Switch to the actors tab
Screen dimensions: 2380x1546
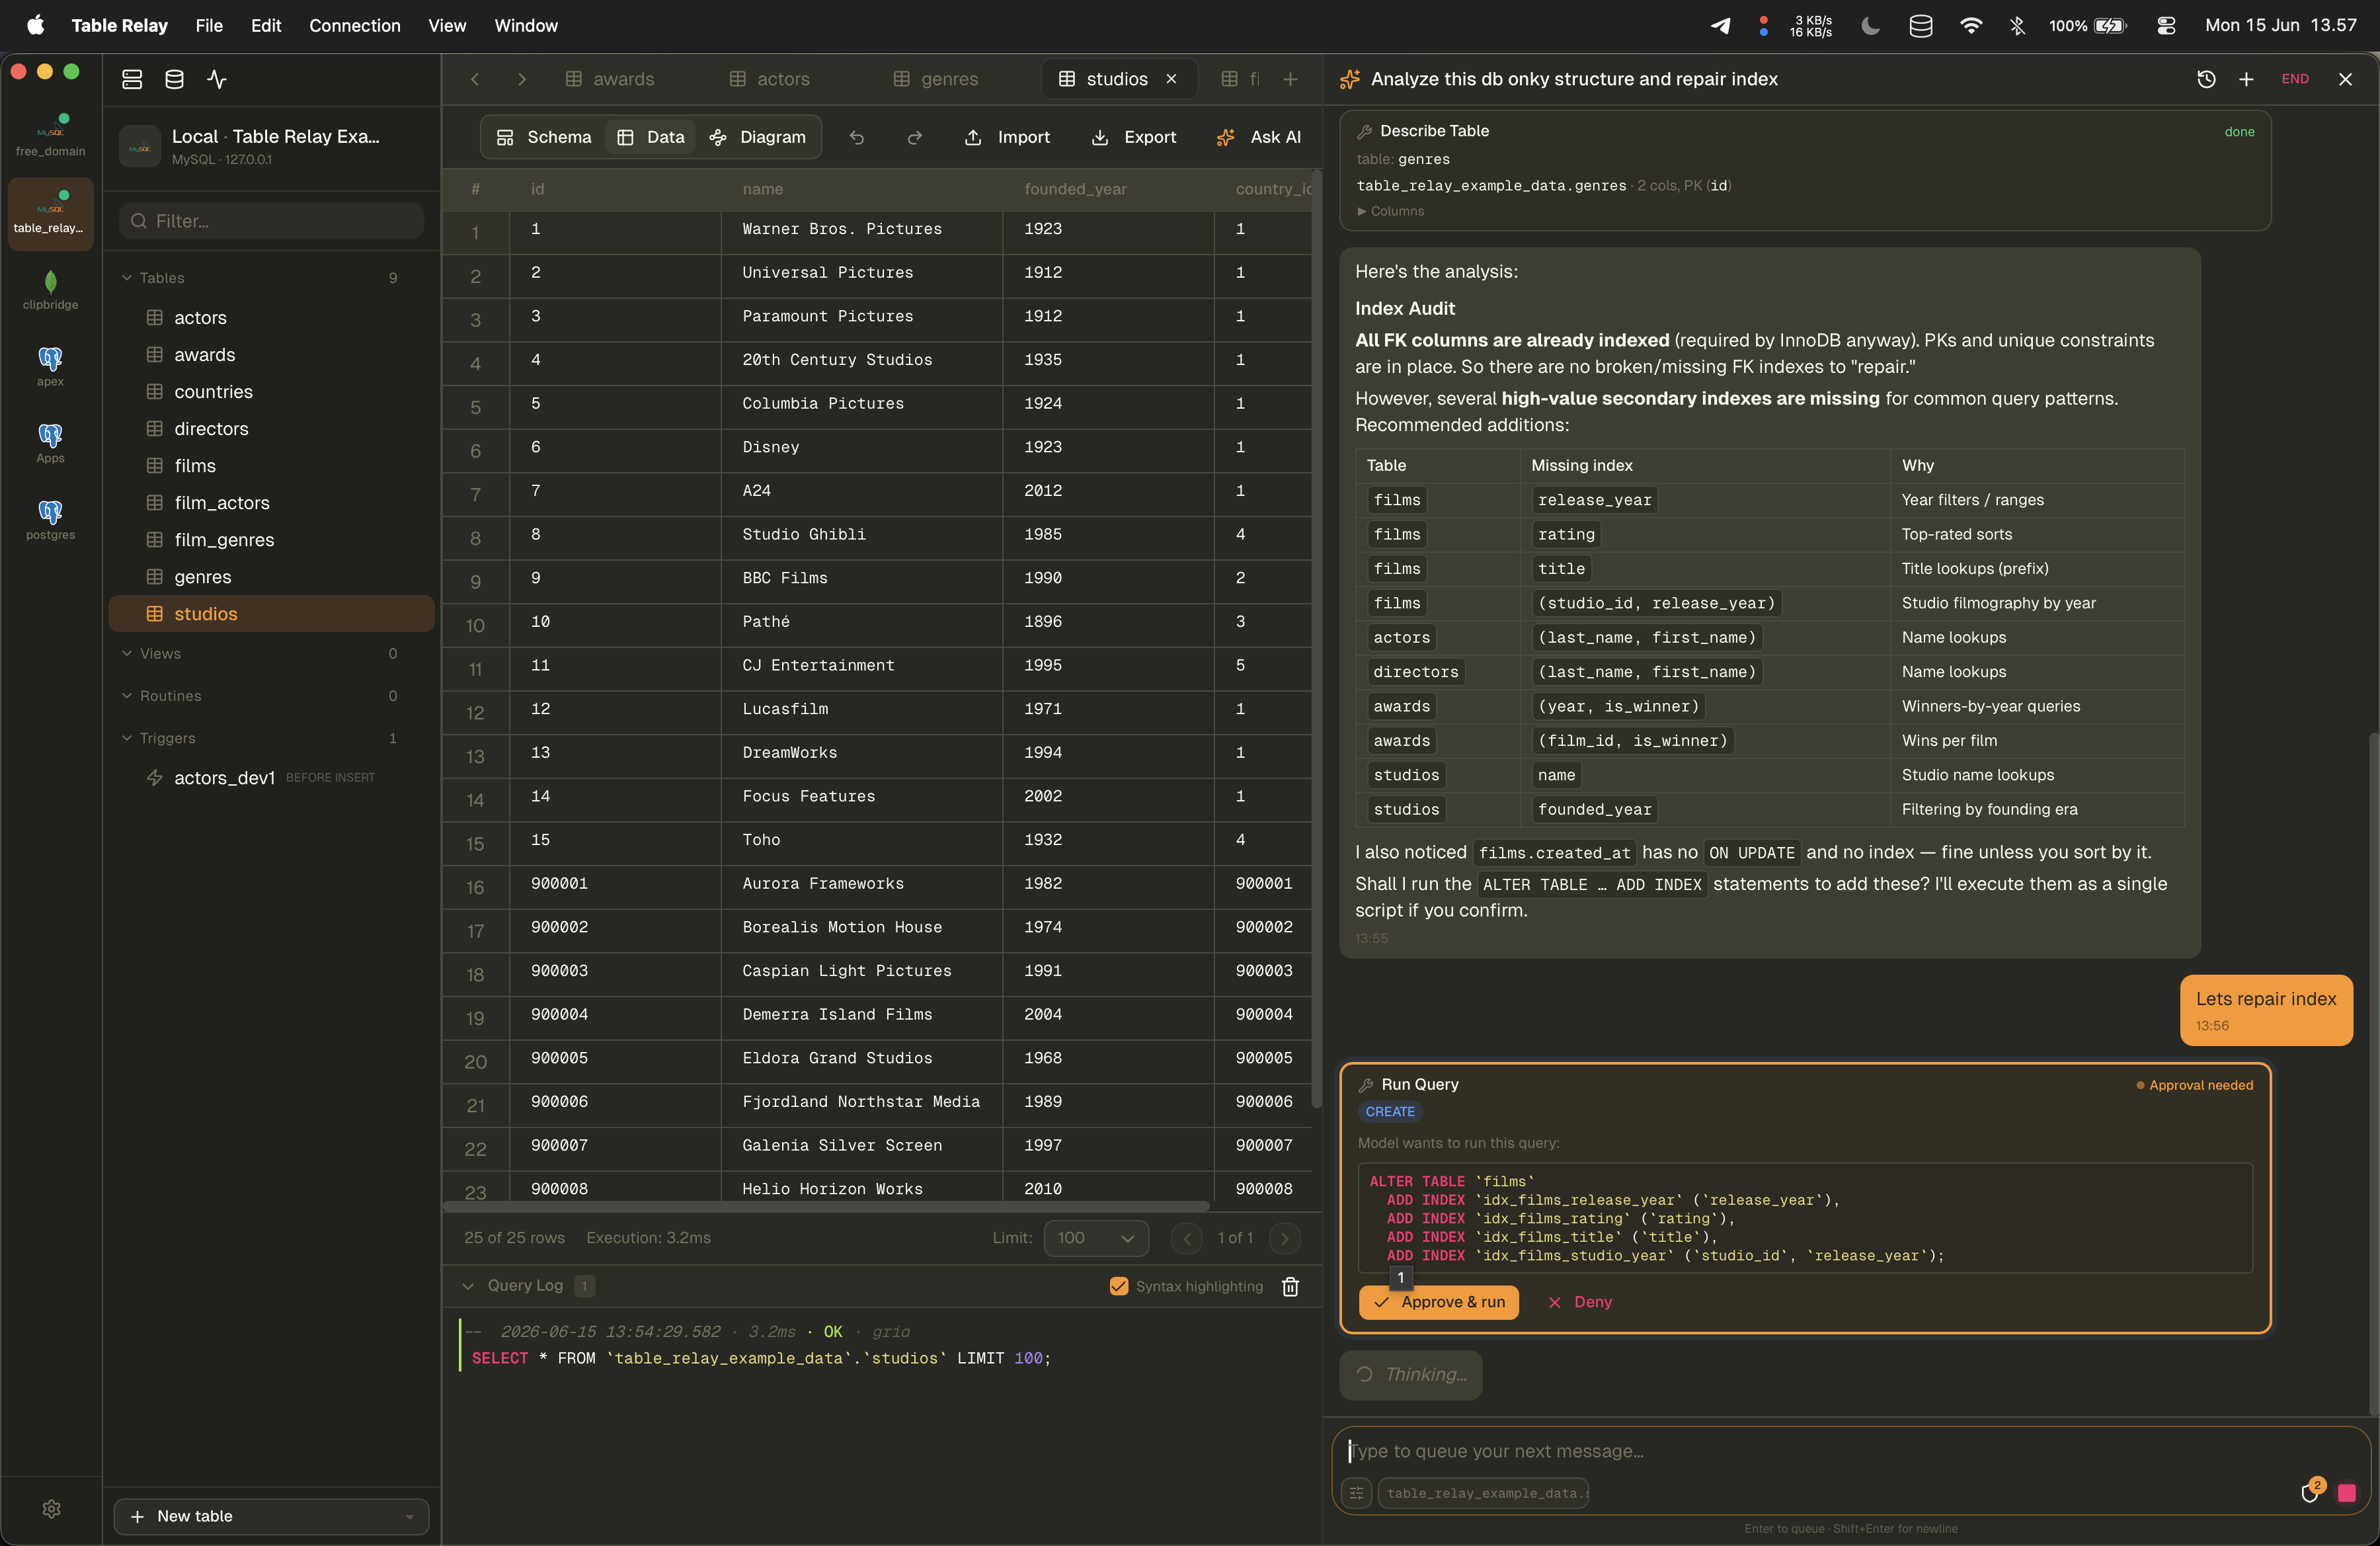coord(770,79)
